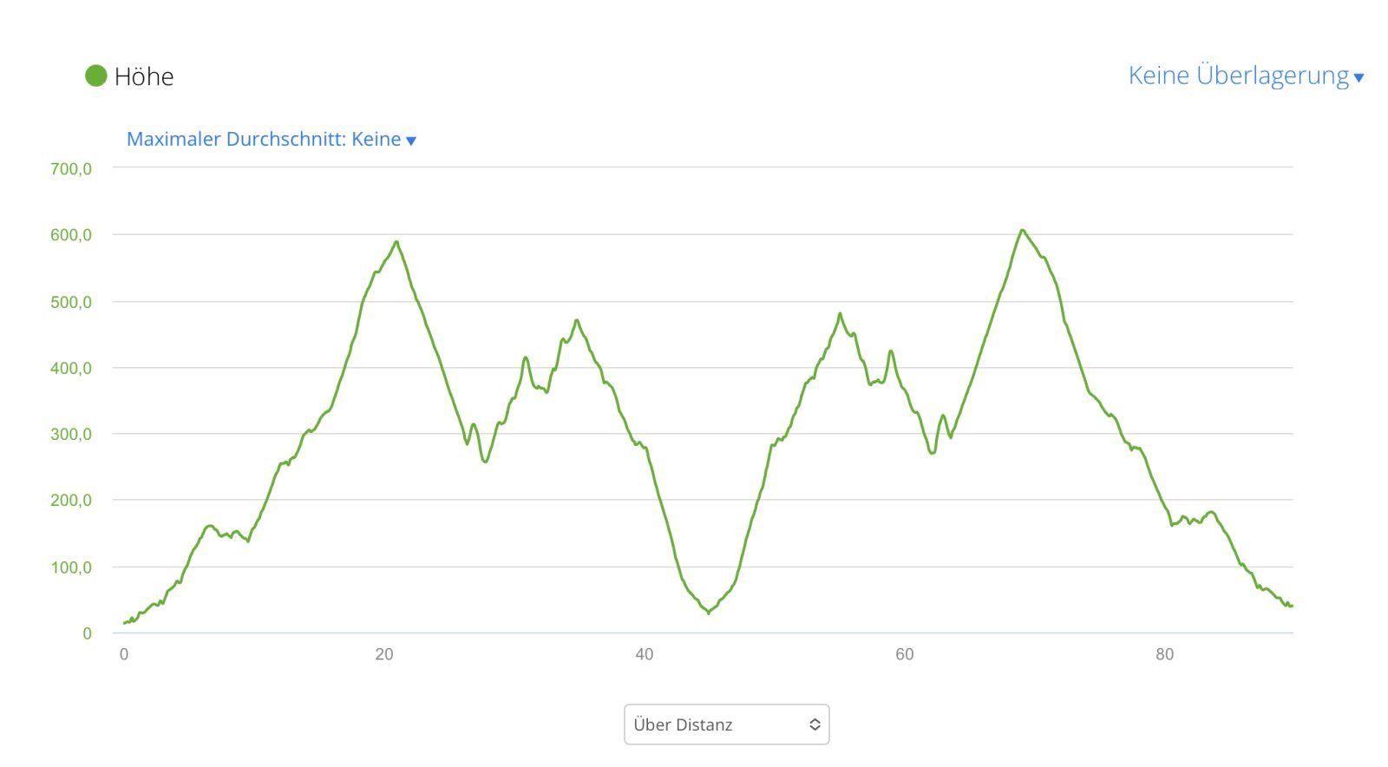The width and height of the screenshot is (1388, 767).
Task: Click the 40 tick on the distance axis
Action: tap(644, 655)
